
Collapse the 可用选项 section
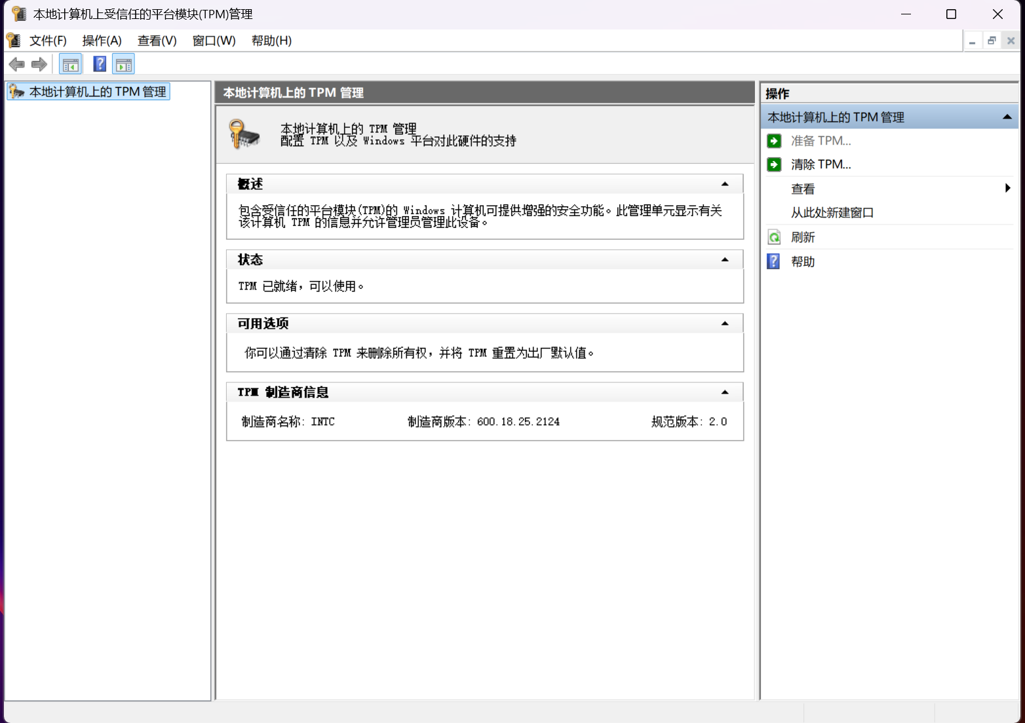[x=725, y=324]
